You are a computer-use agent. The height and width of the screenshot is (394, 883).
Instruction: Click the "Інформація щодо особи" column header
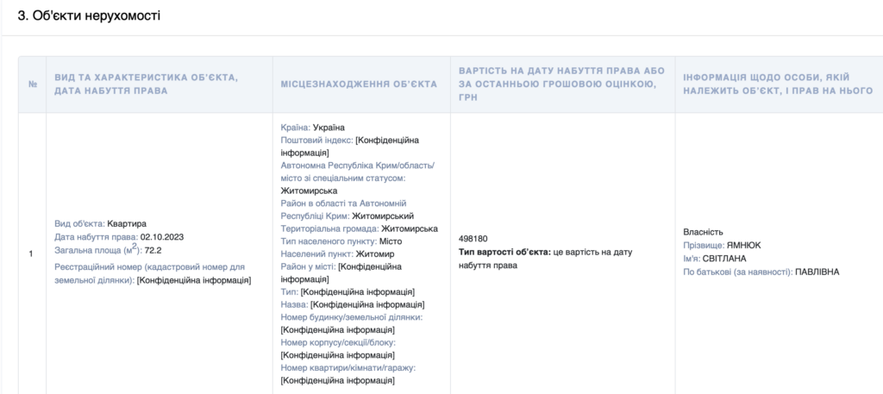click(x=778, y=84)
